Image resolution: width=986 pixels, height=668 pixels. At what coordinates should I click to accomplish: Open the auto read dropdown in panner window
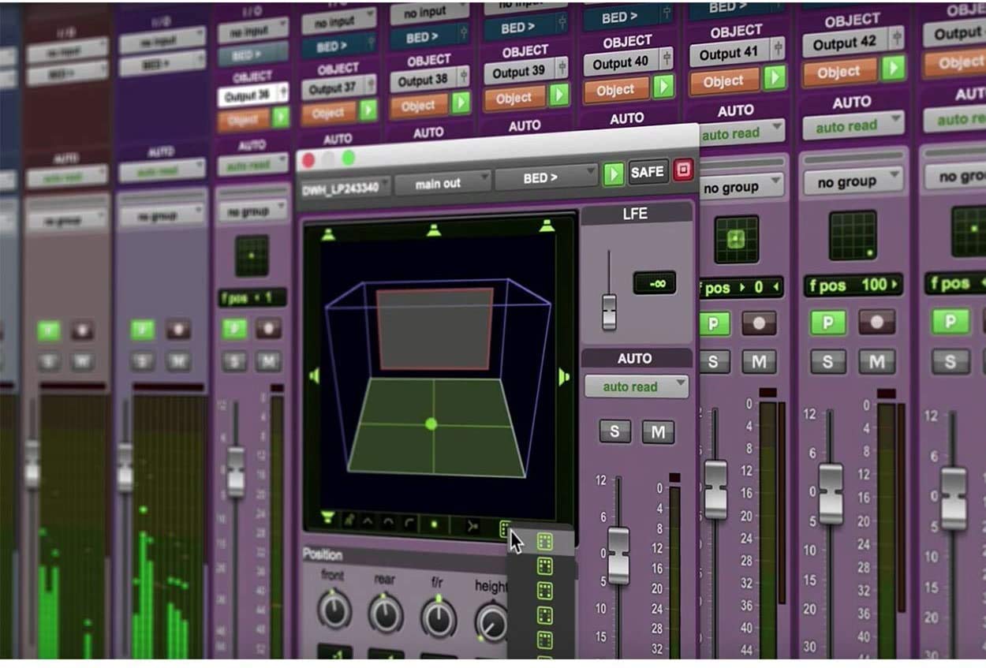pyautogui.click(x=637, y=387)
